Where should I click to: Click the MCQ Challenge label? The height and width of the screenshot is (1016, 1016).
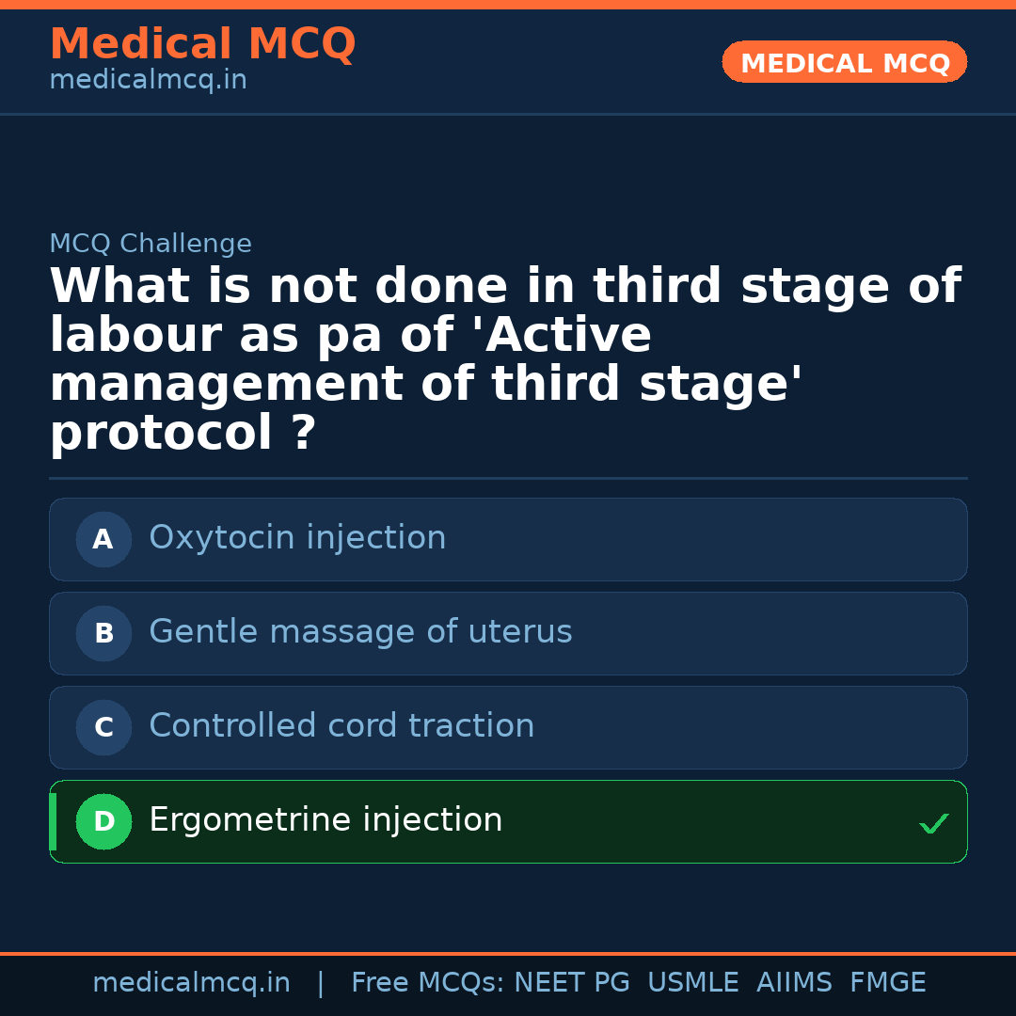pos(151,245)
